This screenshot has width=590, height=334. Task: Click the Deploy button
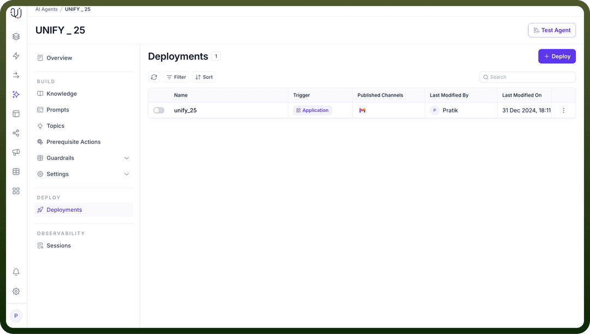coord(557,56)
